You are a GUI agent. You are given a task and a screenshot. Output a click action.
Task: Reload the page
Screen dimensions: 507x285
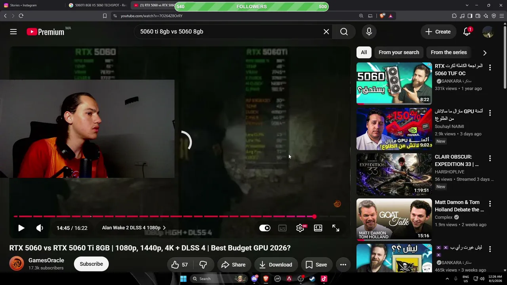click(x=21, y=16)
